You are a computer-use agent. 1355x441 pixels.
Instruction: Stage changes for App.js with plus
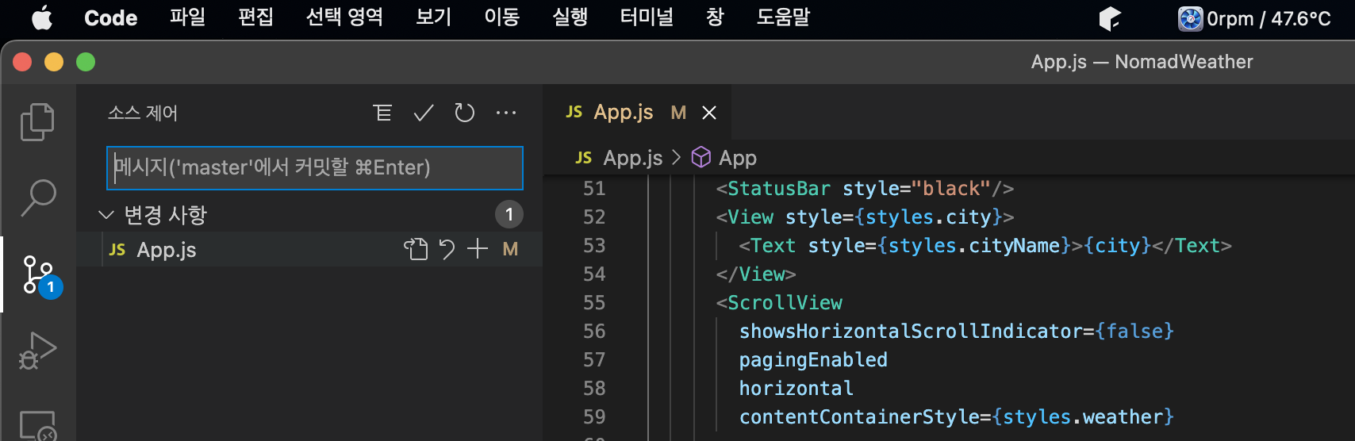(x=478, y=249)
